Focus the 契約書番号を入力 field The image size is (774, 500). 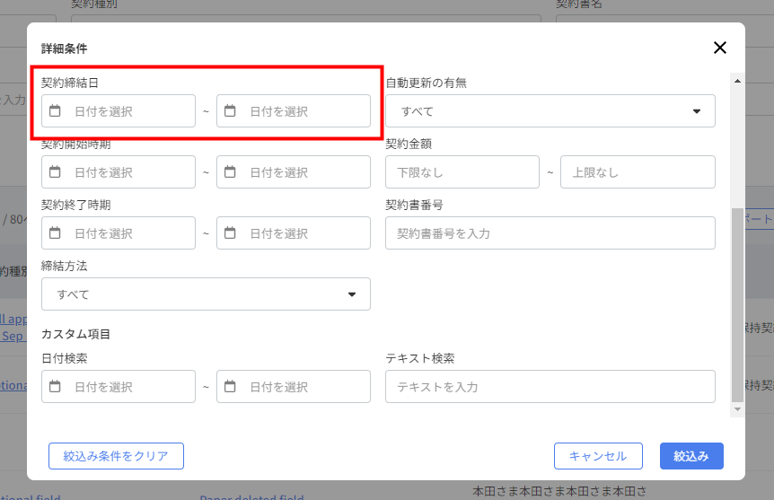(550, 233)
